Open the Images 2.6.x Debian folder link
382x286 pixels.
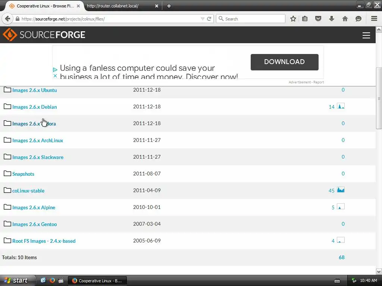tap(35, 107)
